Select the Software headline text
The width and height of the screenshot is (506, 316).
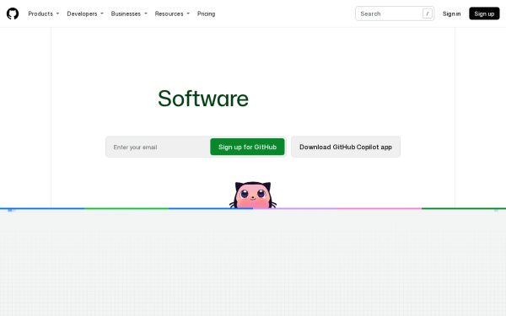[x=203, y=99]
